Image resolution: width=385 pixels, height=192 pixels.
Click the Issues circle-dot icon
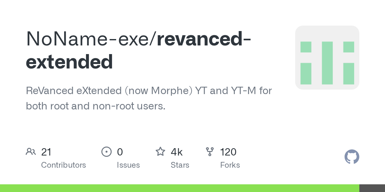[x=106, y=151]
